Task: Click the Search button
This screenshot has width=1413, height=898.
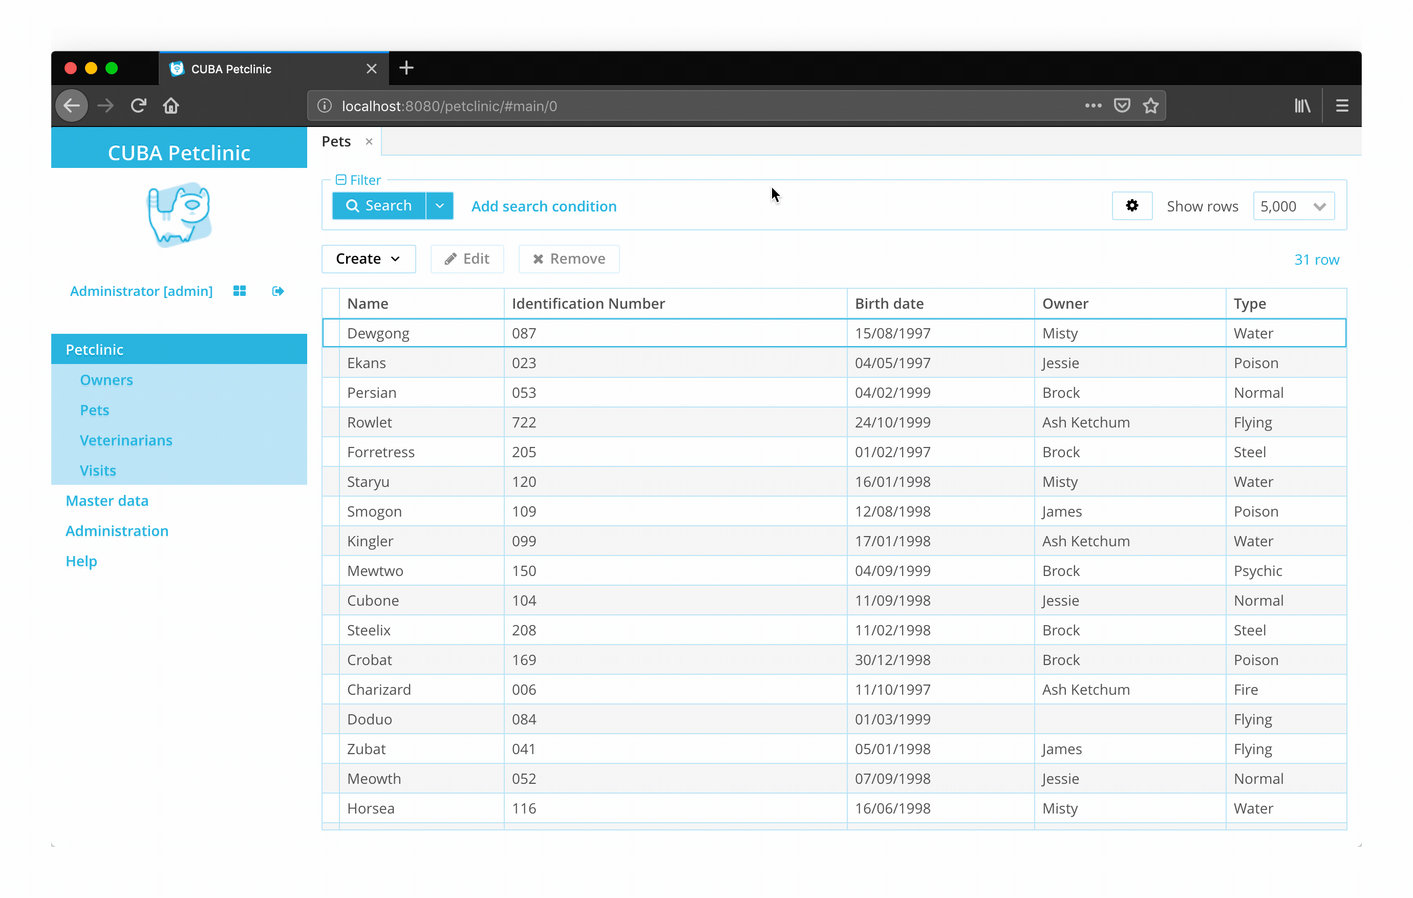Action: click(378, 205)
